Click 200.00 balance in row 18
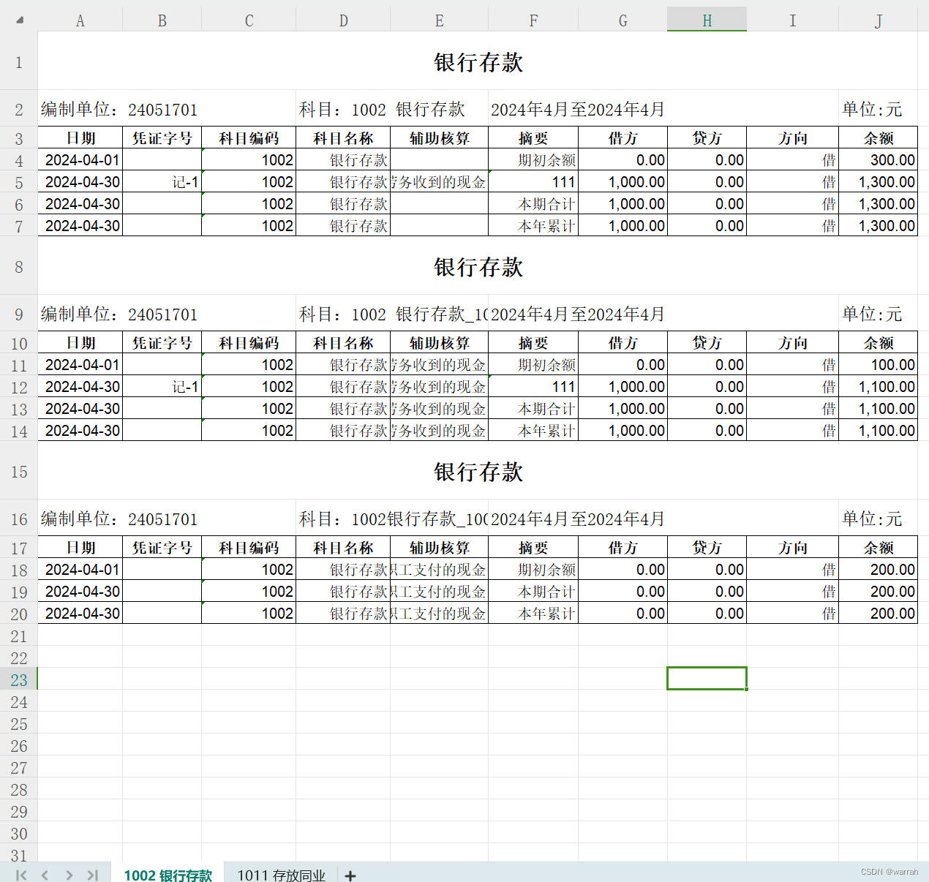 pos(878,570)
